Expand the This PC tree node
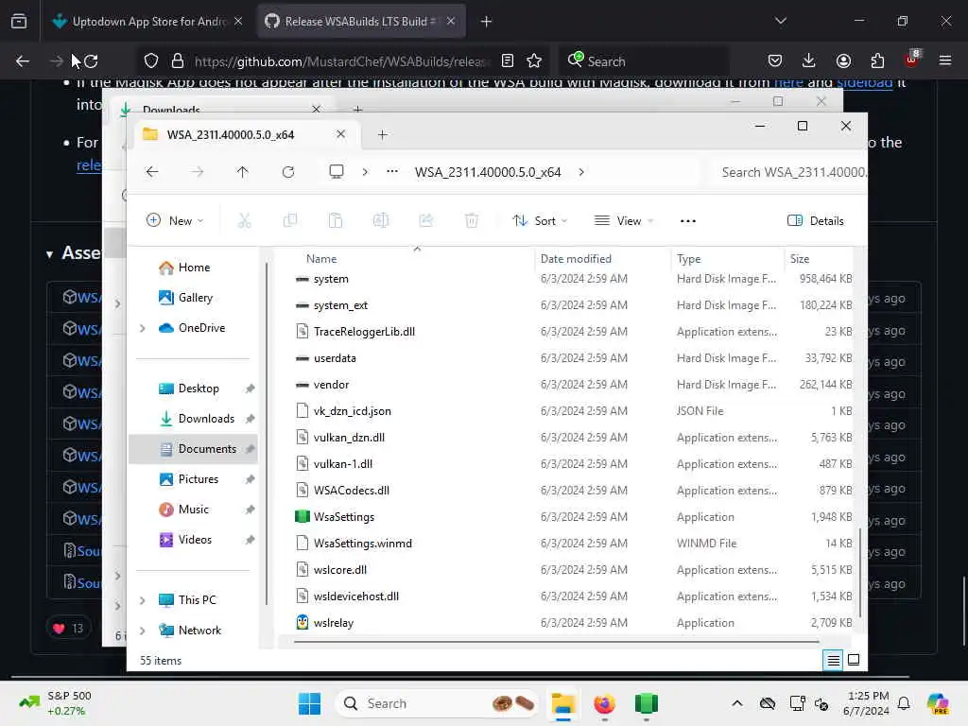The width and height of the screenshot is (968, 726). coord(143,600)
